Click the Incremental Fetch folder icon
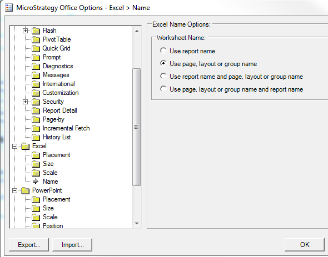 [x=36, y=128]
